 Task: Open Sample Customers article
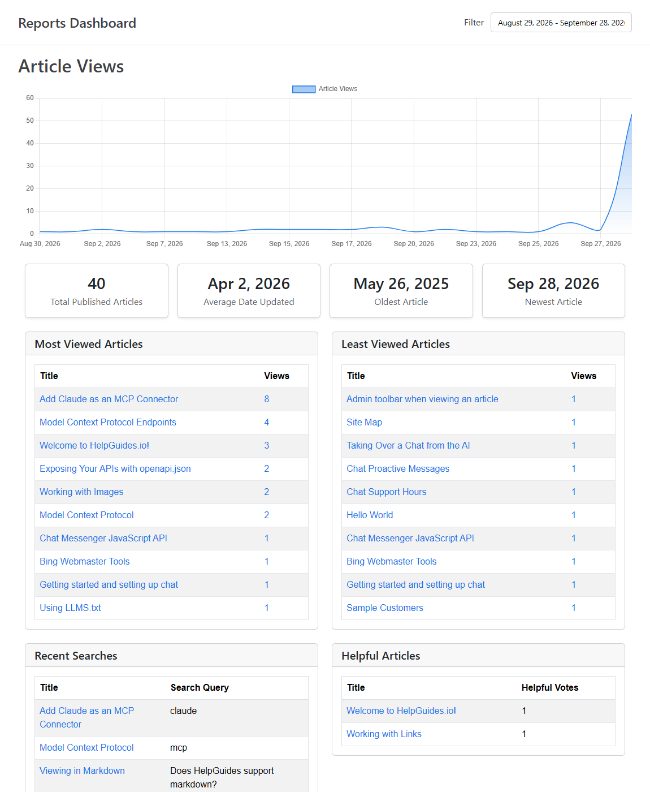tap(384, 608)
